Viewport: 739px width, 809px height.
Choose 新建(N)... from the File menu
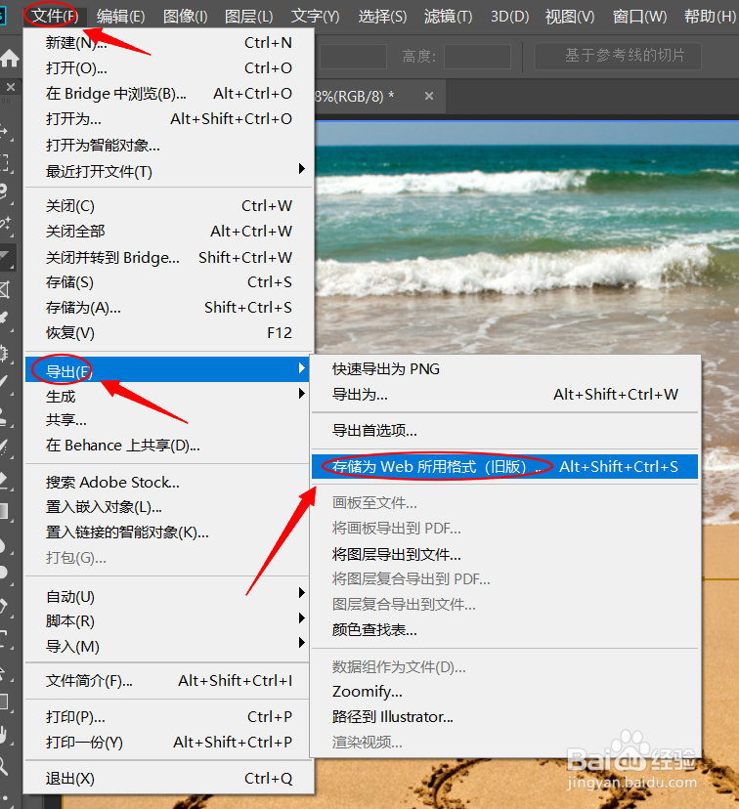tap(169, 42)
